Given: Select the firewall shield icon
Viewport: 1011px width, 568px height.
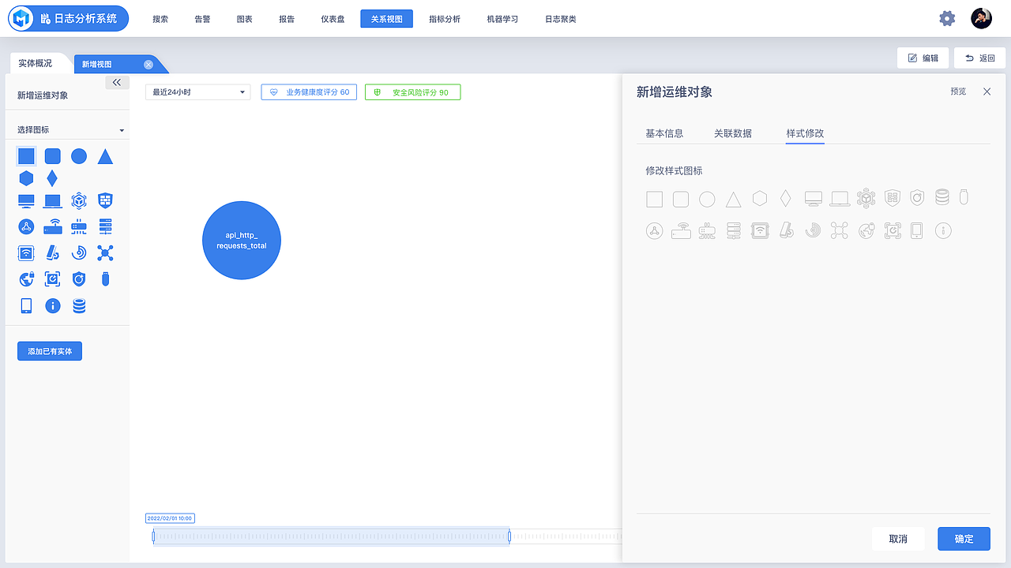Looking at the screenshot, I should pyautogui.click(x=104, y=200).
